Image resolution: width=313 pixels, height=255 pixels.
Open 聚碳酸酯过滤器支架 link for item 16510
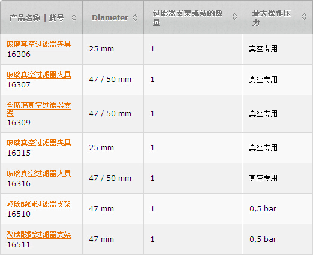tap(39, 204)
